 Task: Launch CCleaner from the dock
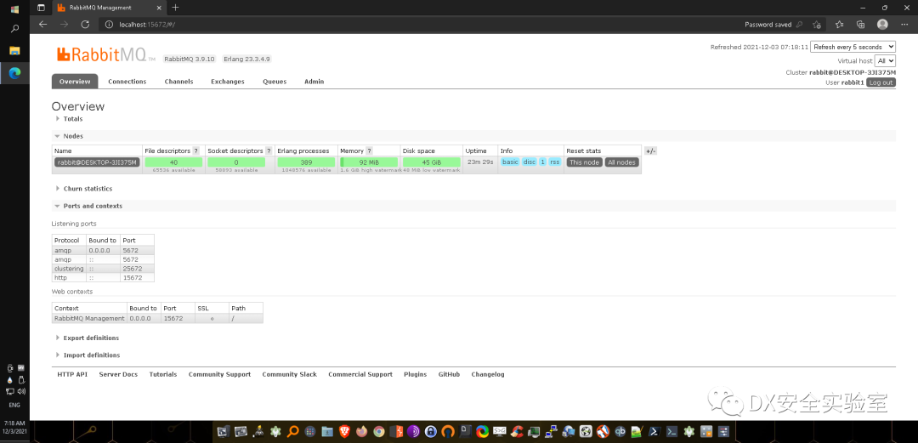point(517,432)
